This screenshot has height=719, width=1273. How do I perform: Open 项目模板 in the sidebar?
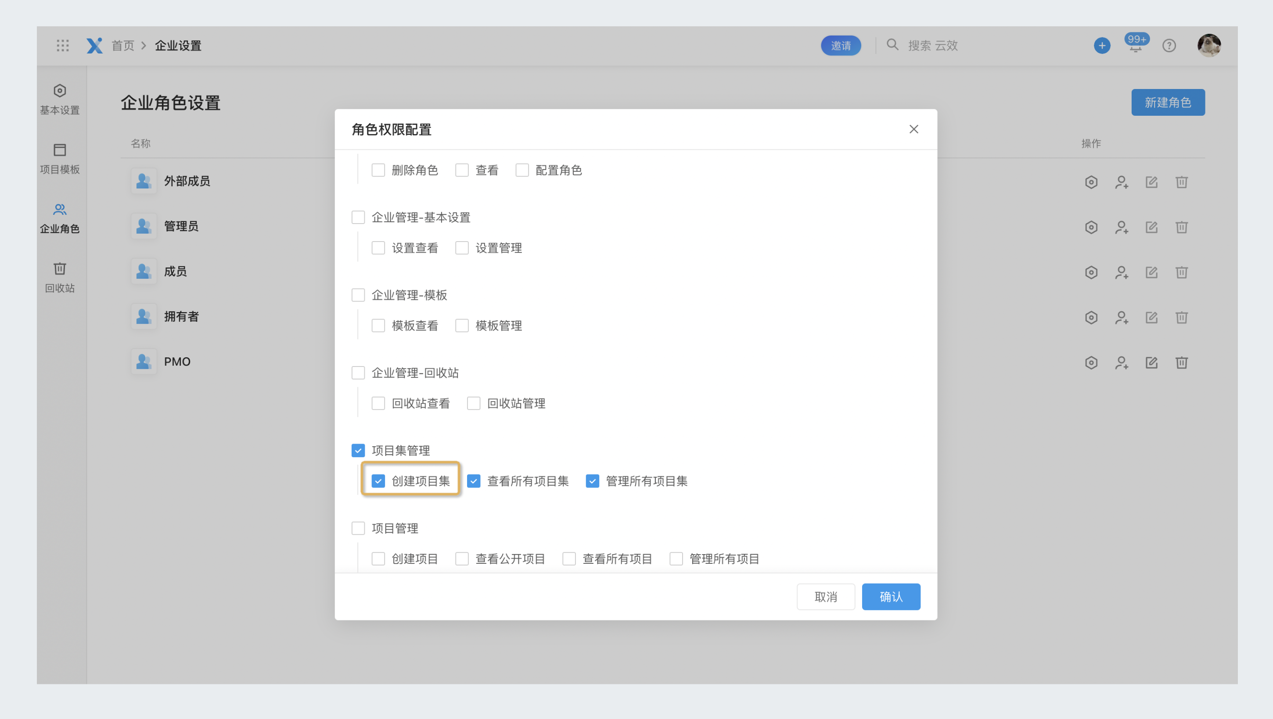(x=60, y=159)
